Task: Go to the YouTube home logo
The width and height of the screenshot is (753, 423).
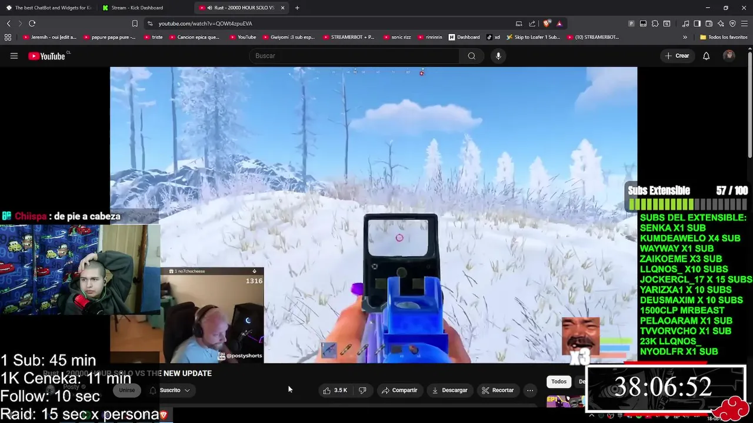Action: 48,56
